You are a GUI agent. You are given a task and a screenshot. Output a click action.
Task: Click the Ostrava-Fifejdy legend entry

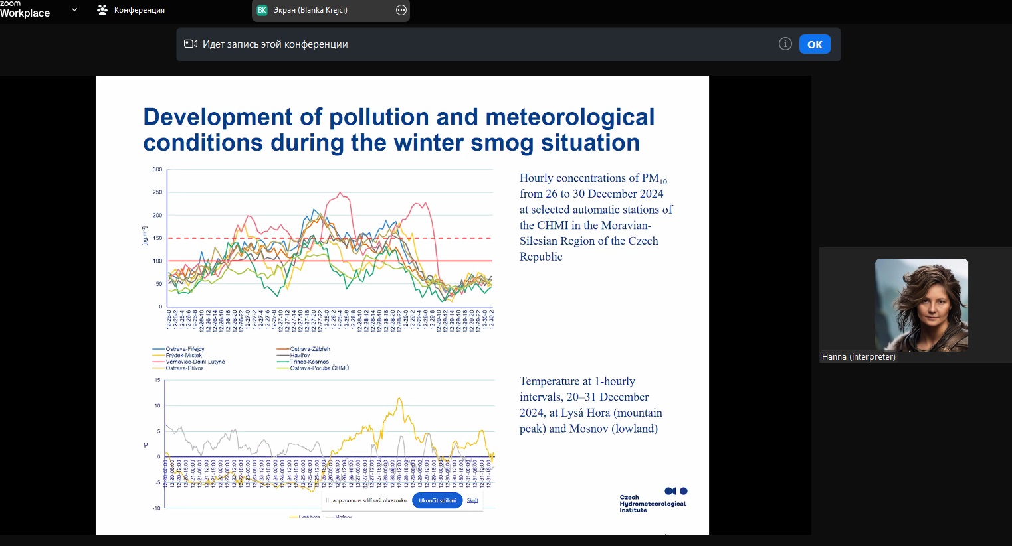click(x=185, y=349)
